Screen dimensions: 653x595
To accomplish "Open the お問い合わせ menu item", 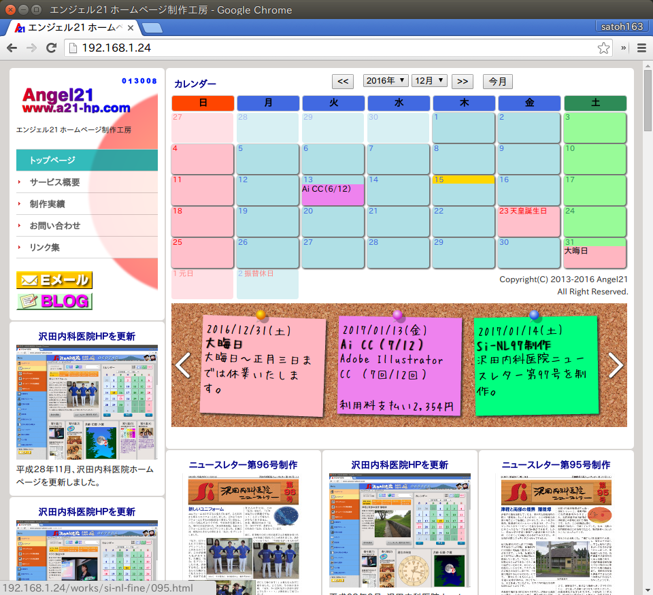I will click(x=87, y=225).
